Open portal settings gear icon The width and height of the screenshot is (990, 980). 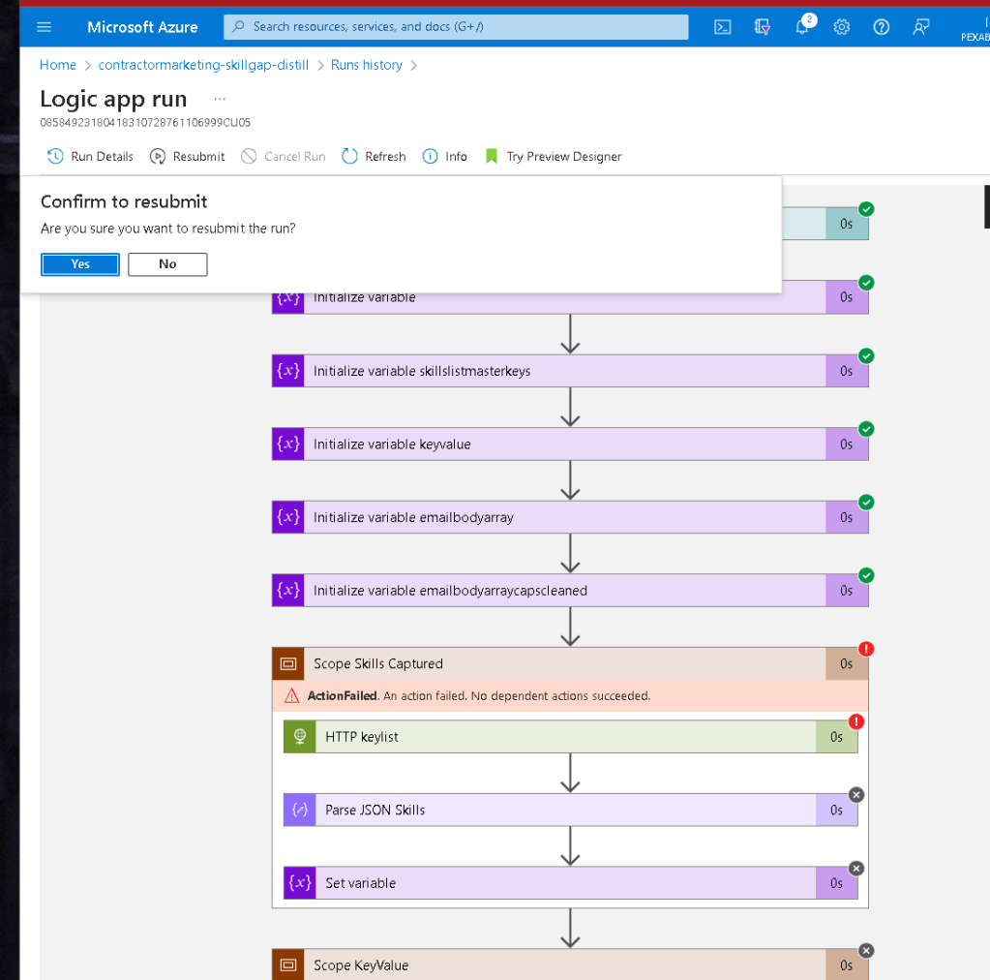pos(842,27)
